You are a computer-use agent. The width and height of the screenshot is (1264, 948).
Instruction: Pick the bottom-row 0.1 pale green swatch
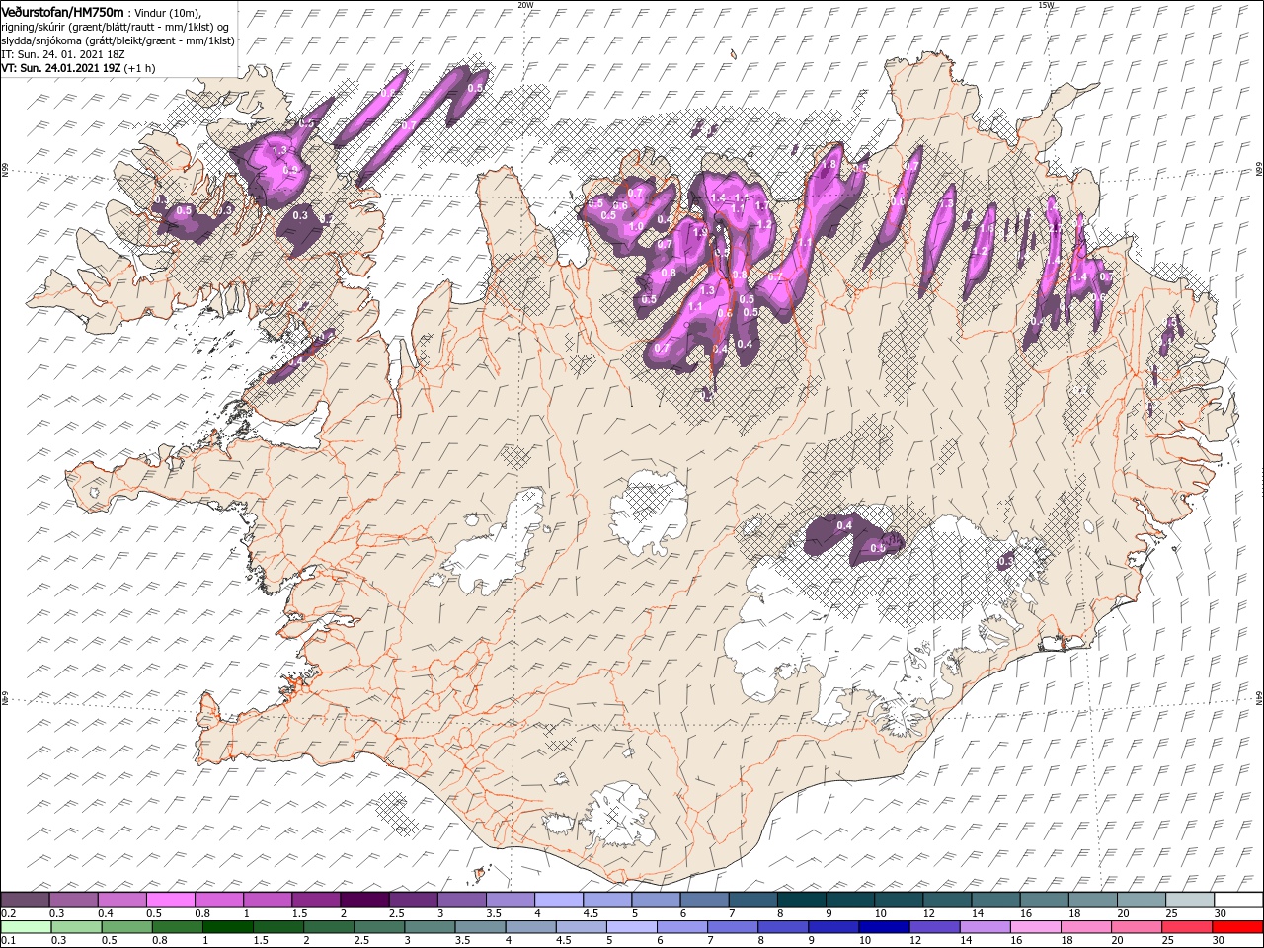(x=26, y=927)
